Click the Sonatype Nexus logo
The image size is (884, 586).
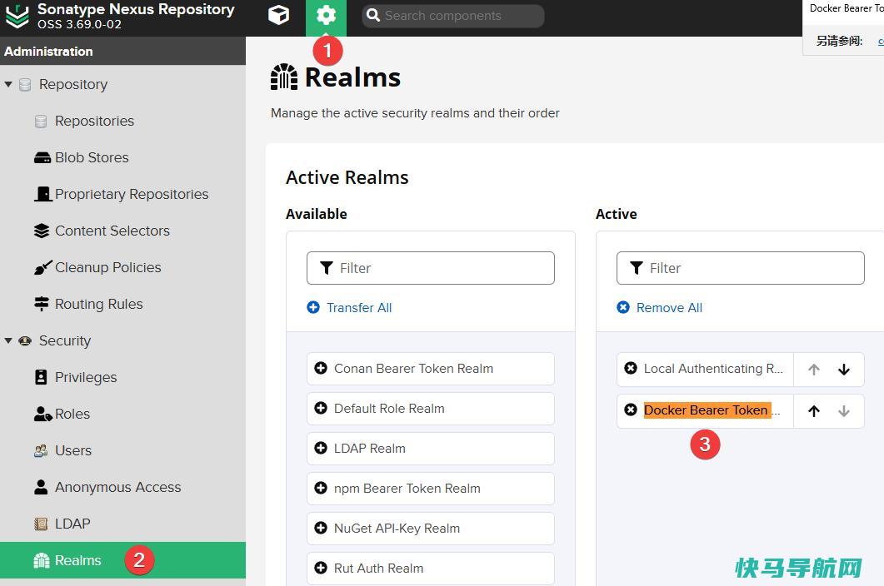click(17, 17)
